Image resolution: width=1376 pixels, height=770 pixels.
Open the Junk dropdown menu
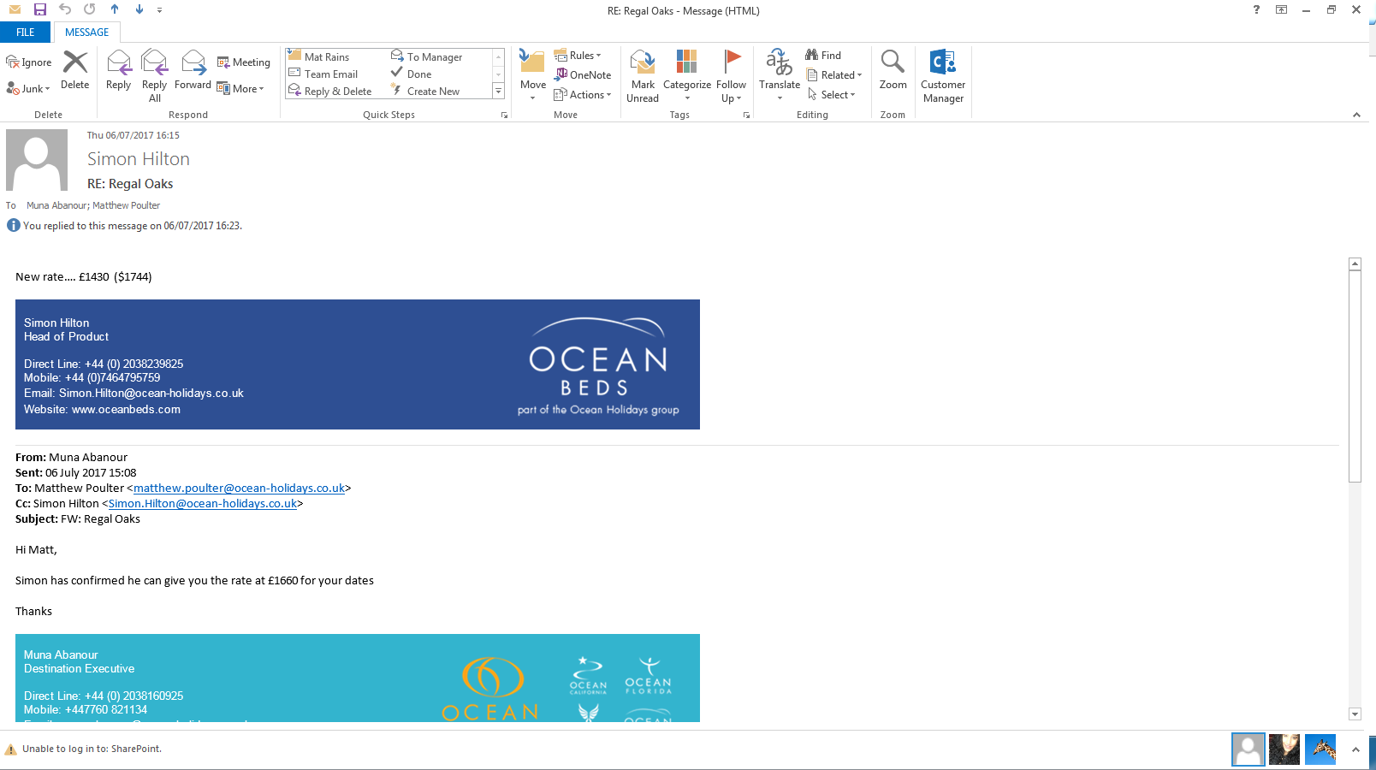click(28, 89)
